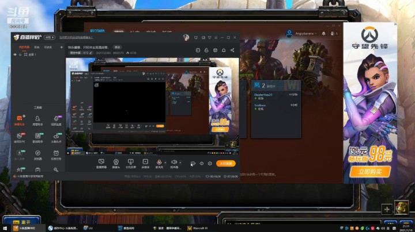
Task: Mute the microphone in the bottom toolbar
Action: point(159,164)
